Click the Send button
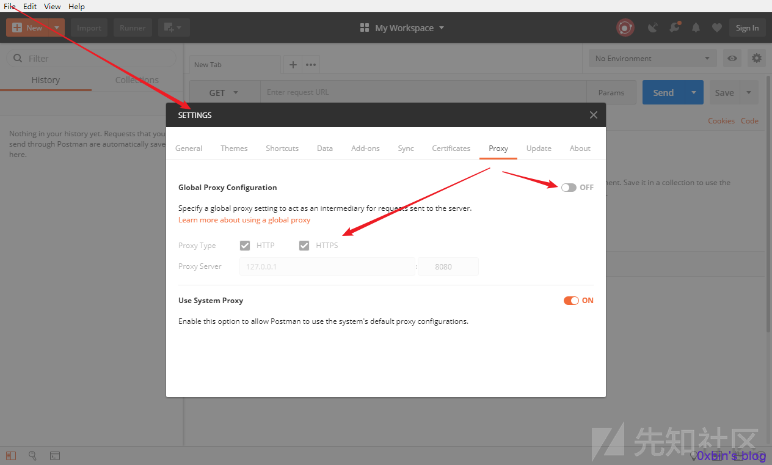 [x=663, y=93]
